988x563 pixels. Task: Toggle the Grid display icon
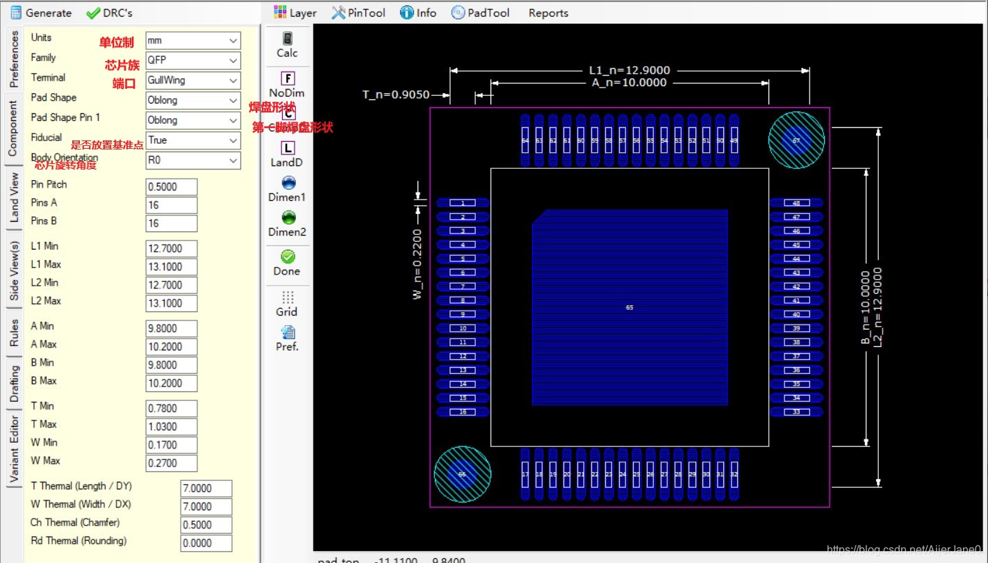(x=288, y=297)
